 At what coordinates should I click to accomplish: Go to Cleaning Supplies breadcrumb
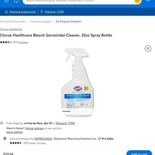pos(41,21)
